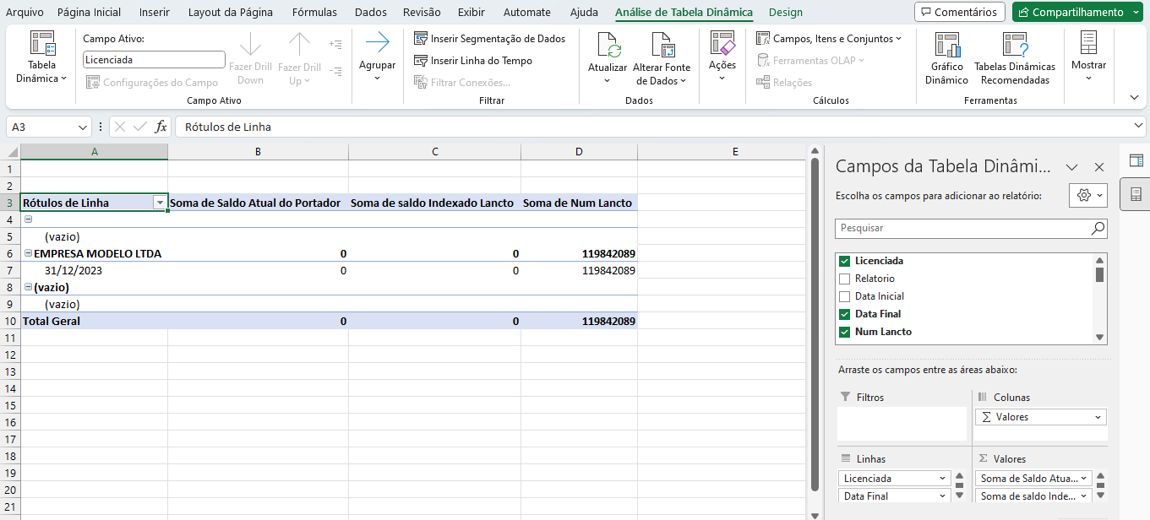Image resolution: width=1150 pixels, height=520 pixels.
Task: Select cell with 31/12/2023
Action: click(x=94, y=270)
